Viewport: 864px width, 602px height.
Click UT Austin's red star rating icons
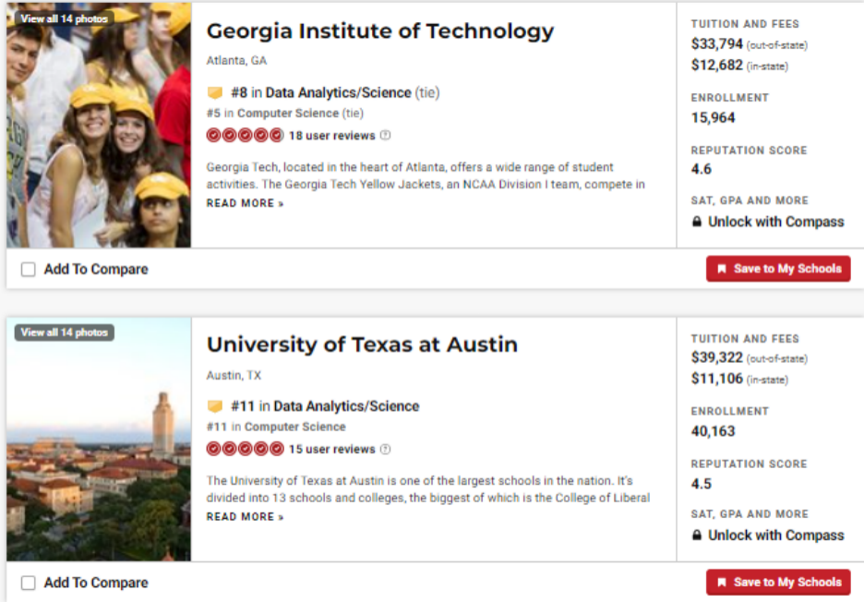pyautogui.click(x=245, y=450)
